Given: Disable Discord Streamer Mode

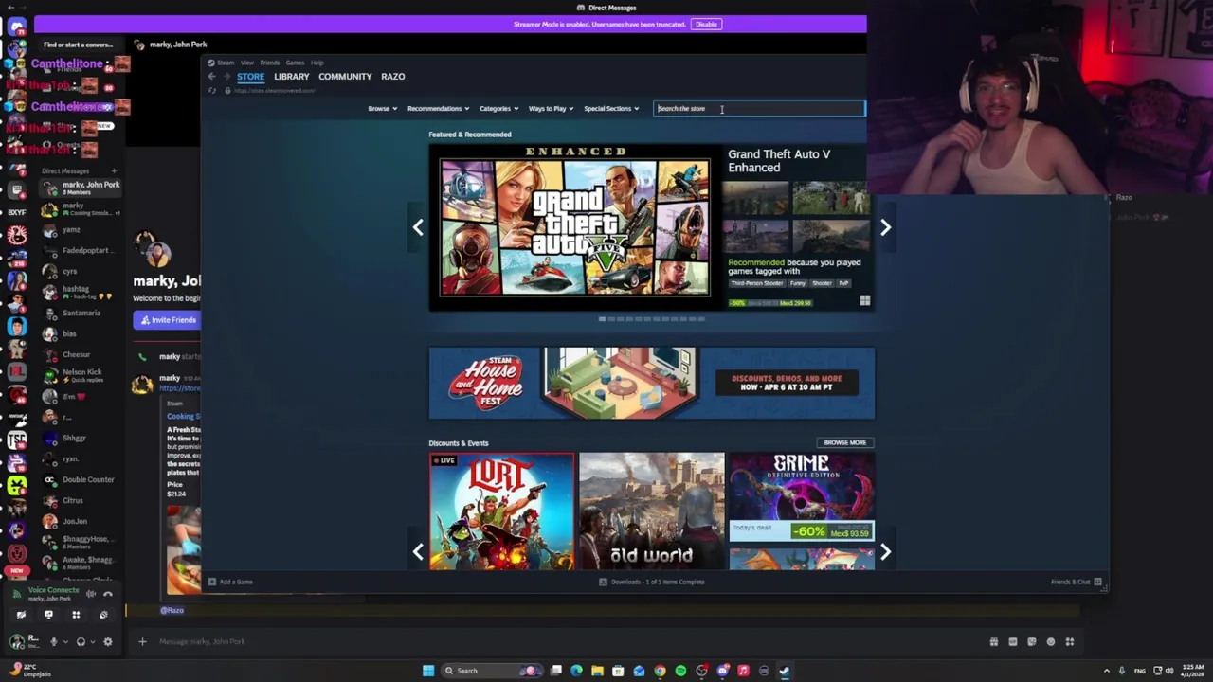Looking at the screenshot, I should click(706, 24).
